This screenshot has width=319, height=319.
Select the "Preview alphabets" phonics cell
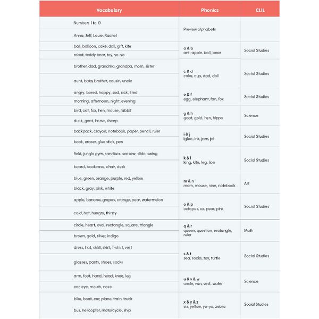199,29
